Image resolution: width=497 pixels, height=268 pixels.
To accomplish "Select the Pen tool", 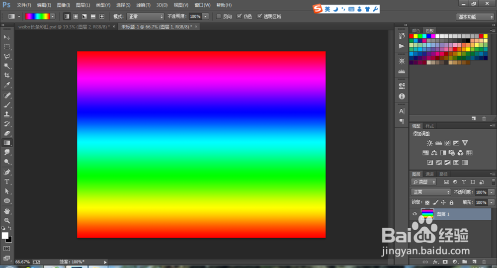I will pyautogui.click(x=6, y=172).
